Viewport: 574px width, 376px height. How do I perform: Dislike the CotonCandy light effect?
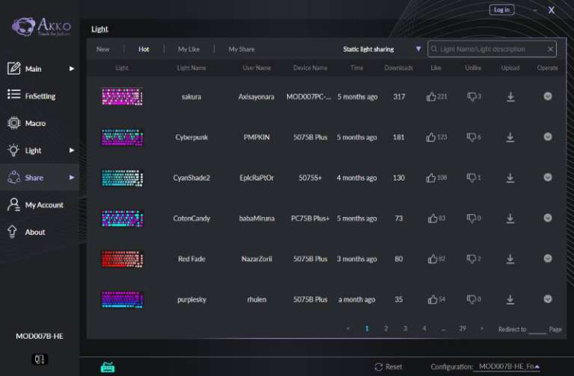point(472,219)
